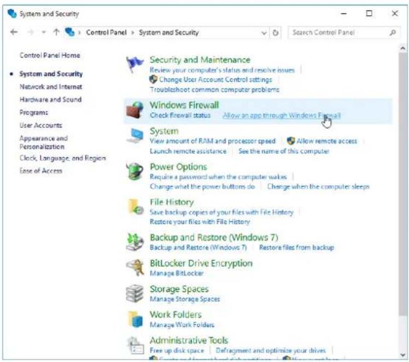
Task: Click the Control Panel icon in address bar
Action: point(69,32)
